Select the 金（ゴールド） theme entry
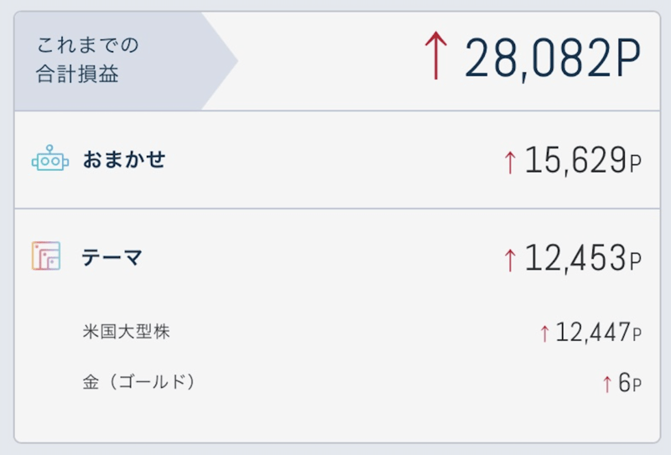Viewport: 671px width, 455px height. [x=138, y=382]
